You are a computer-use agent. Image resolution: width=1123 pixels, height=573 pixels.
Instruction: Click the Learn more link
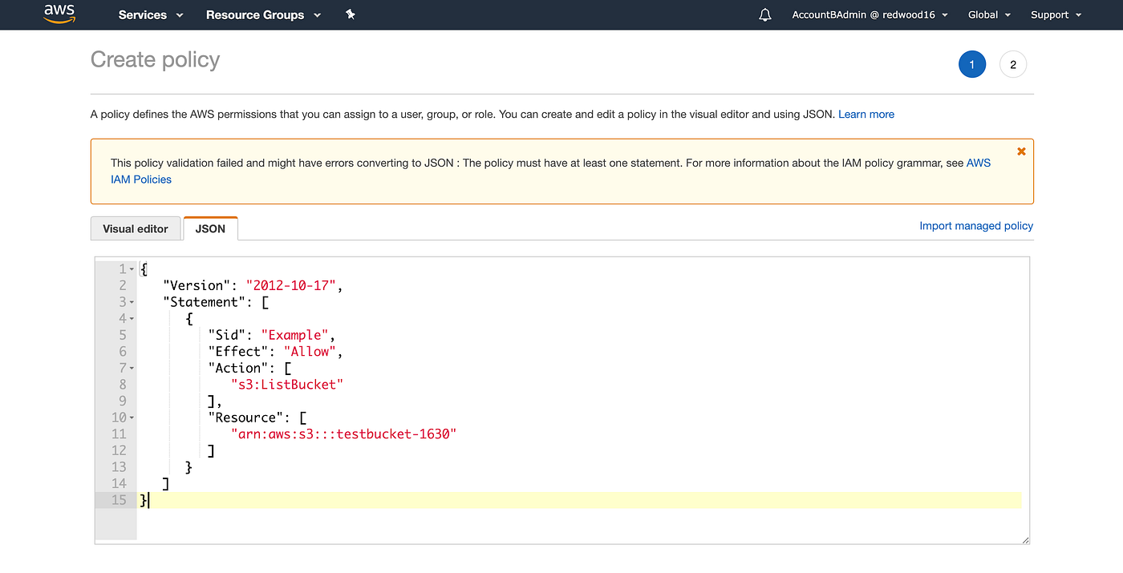(866, 115)
